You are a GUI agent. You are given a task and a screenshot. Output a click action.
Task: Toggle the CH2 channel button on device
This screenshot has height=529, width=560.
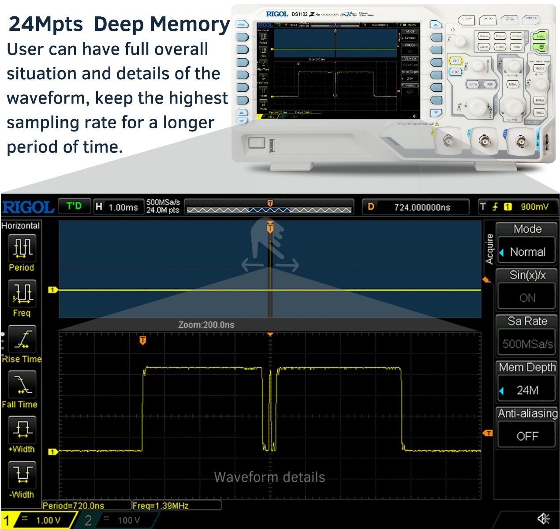pos(456,72)
